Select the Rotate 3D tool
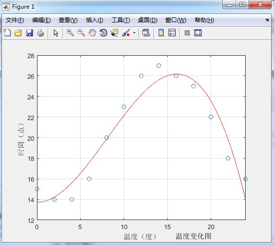 click(x=103, y=33)
